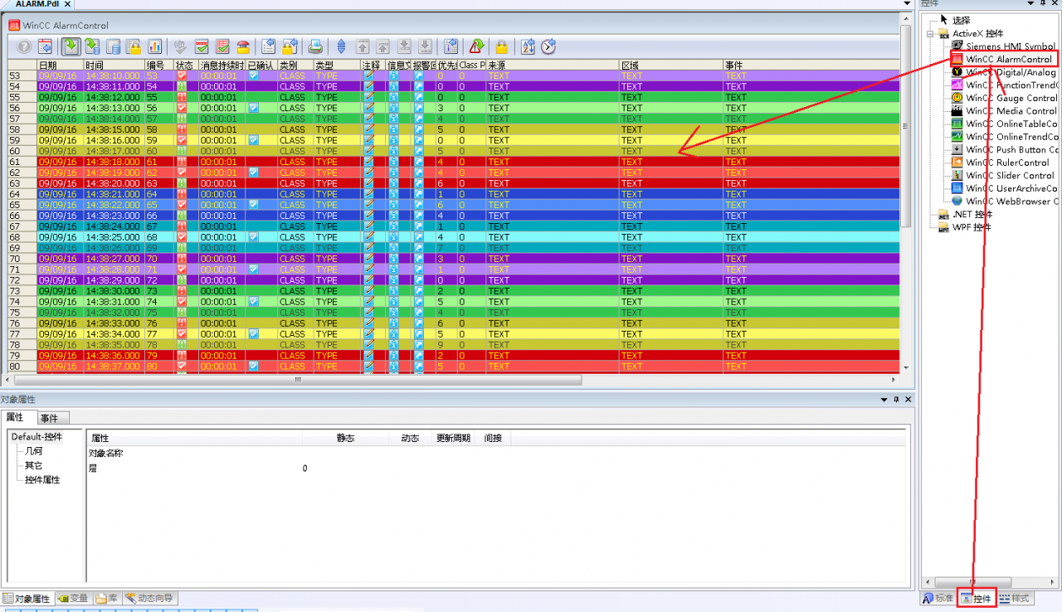Open the configuration dialog toolbar icon

[x=46, y=46]
